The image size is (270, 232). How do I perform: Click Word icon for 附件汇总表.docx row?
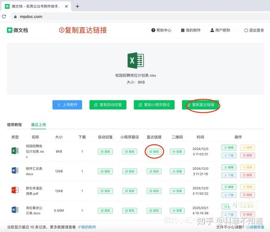pyautogui.click(x=15, y=171)
